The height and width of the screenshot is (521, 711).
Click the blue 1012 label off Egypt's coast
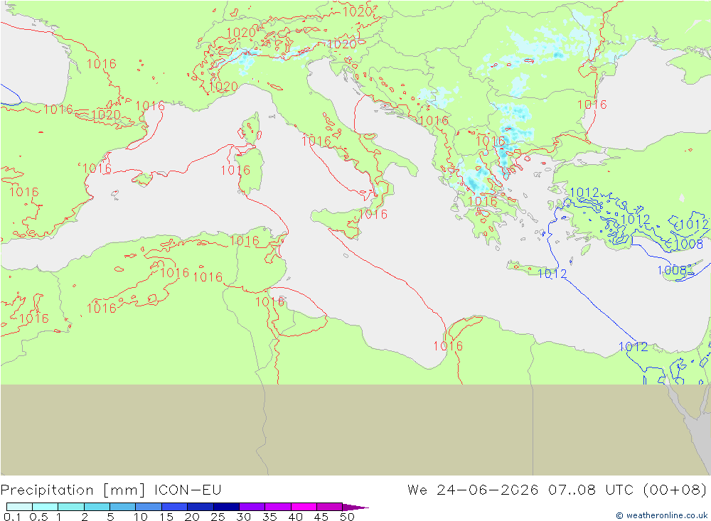634,347
